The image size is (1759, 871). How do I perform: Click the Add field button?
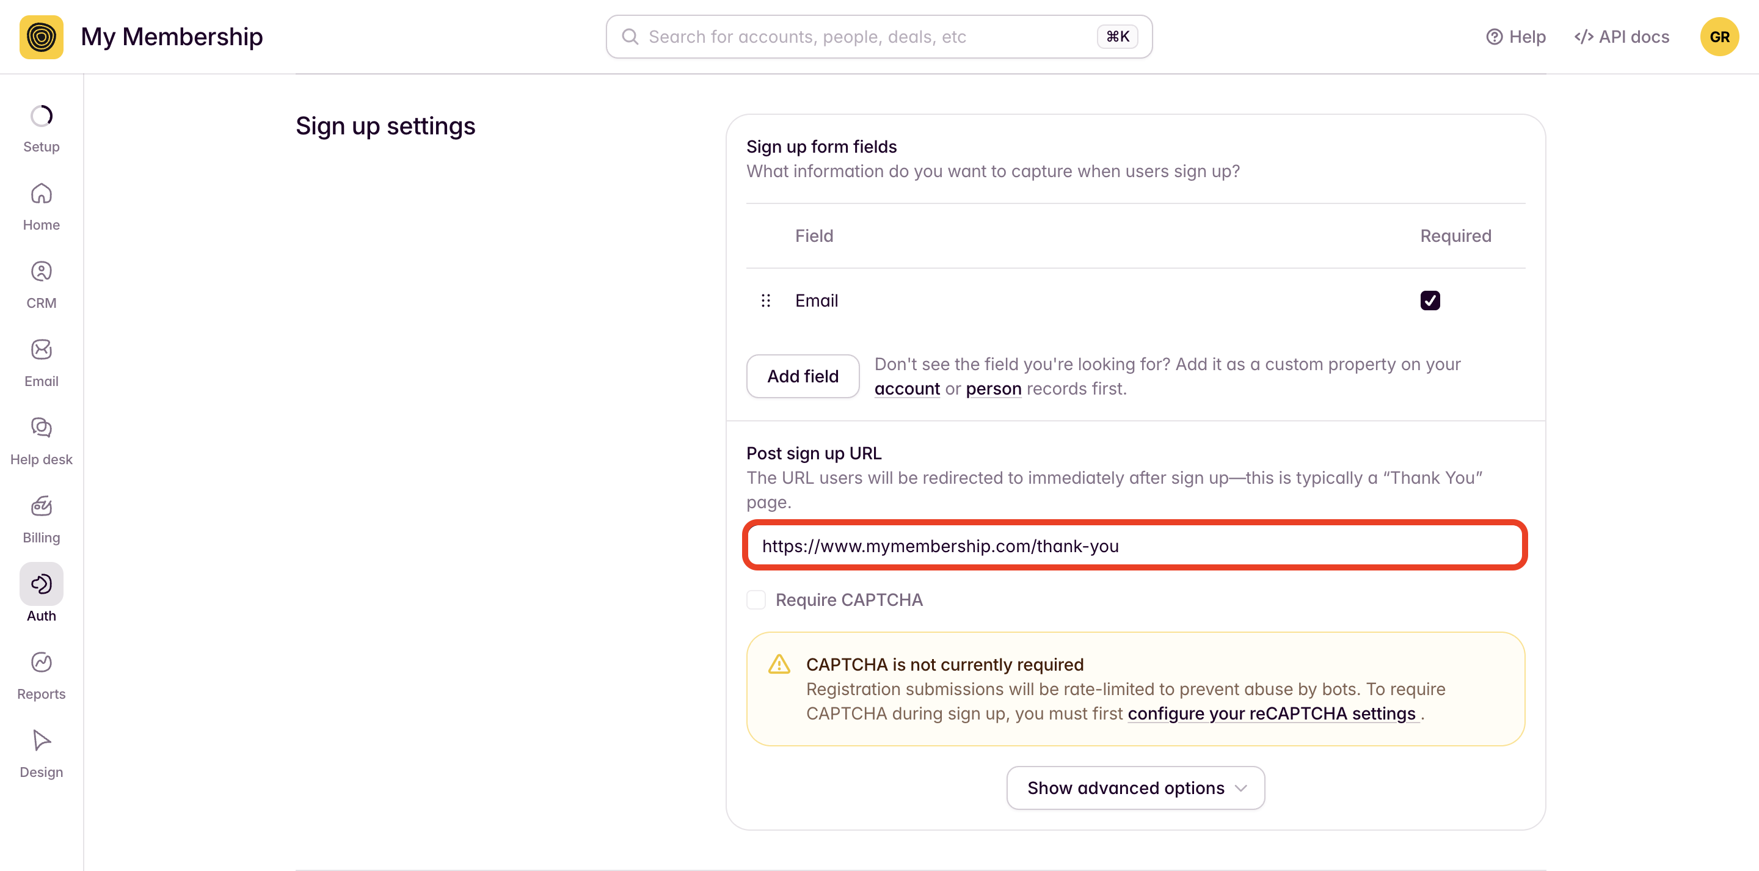803,376
